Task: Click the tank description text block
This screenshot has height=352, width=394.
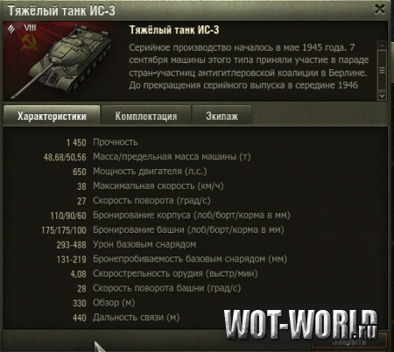Action: [249, 67]
